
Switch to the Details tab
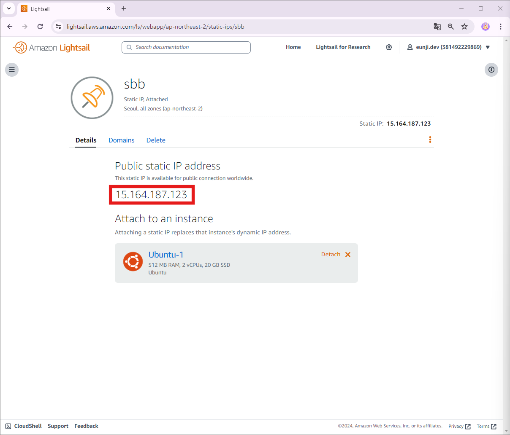pyautogui.click(x=86, y=140)
